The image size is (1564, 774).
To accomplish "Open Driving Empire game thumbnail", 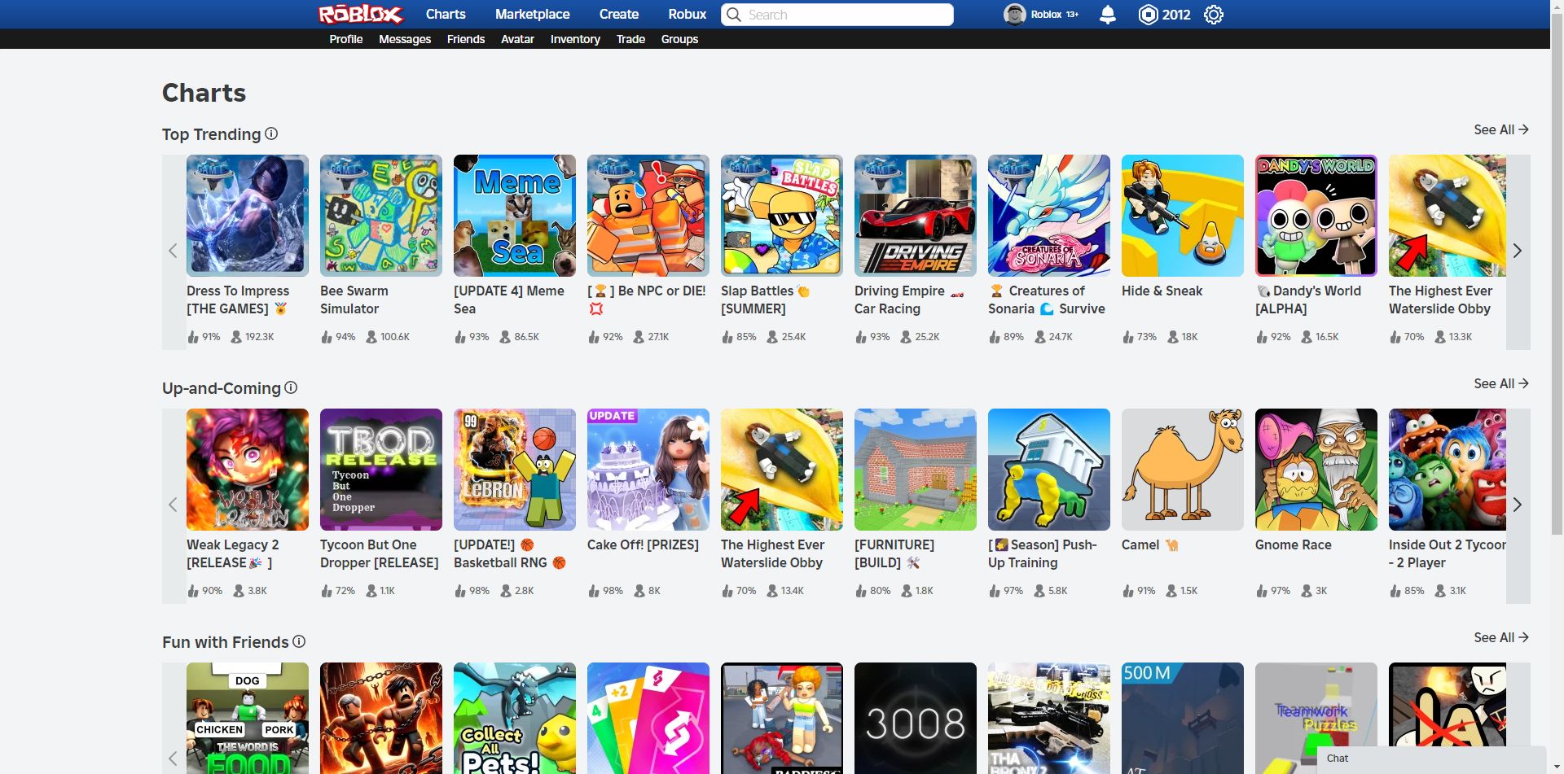I will click(916, 216).
